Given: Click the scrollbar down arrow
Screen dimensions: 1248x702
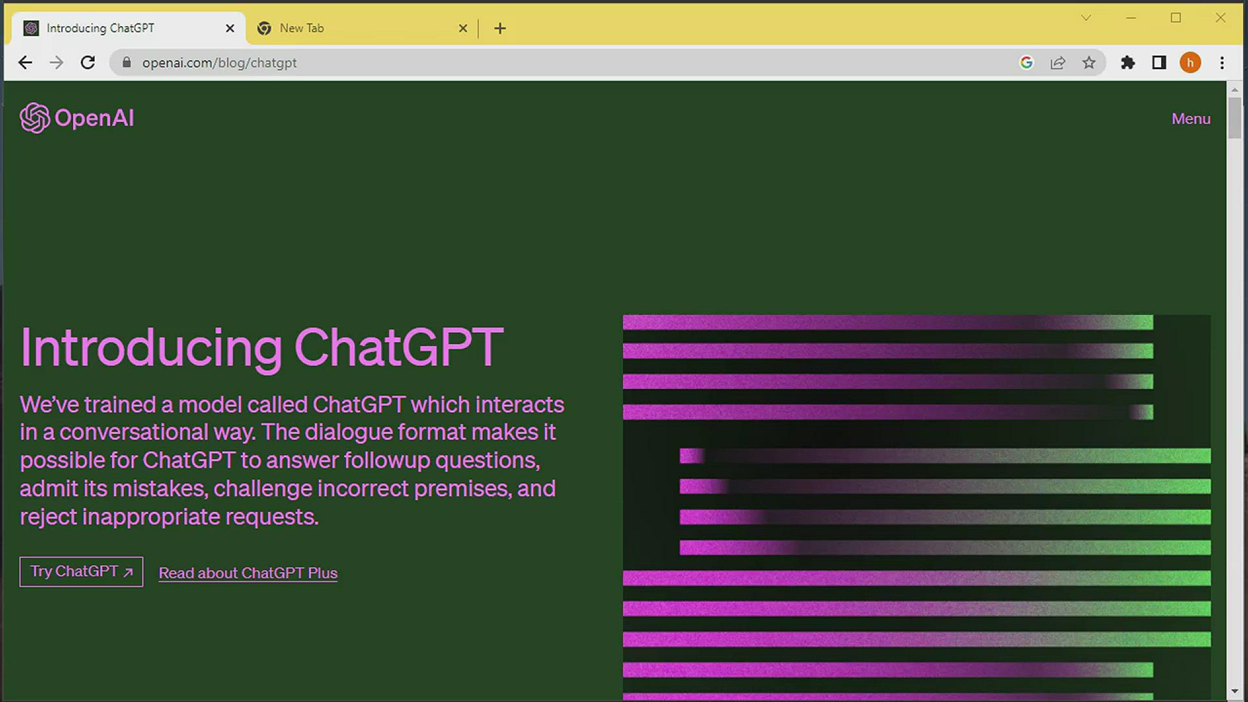Looking at the screenshot, I should 1234,692.
